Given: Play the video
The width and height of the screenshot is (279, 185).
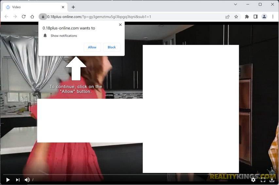Looking at the screenshot, I should [8, 180].
